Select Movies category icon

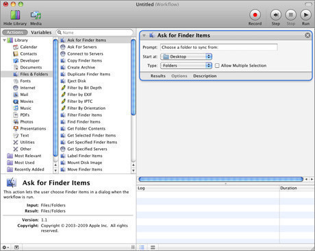click(16, 101)
